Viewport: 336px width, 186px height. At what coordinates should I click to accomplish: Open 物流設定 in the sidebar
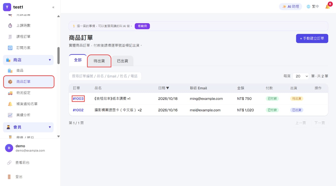[28, 93]
